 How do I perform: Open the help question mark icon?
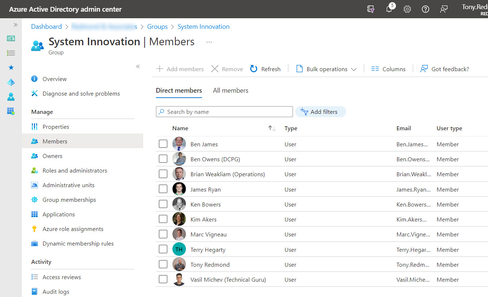point(426,9)
